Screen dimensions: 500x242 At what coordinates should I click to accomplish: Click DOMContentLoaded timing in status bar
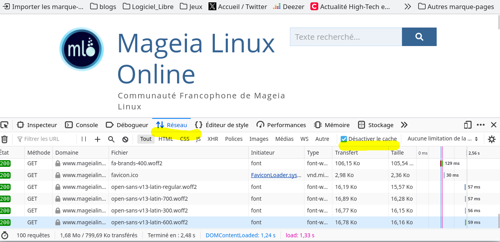pyautogui.click(x=240, y=235)
